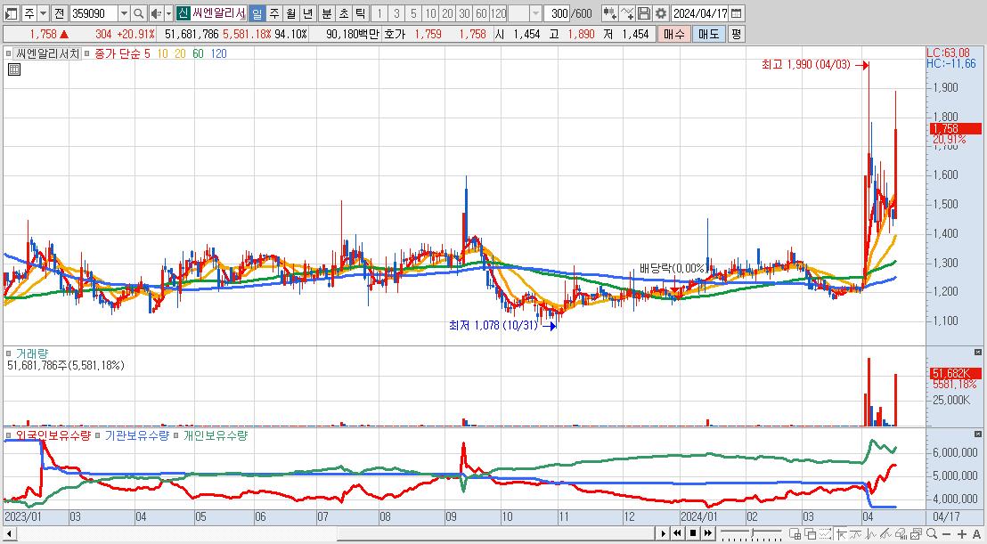Zoom out with the minus icon
The image size is (987, 544).
tap(947, 534)
